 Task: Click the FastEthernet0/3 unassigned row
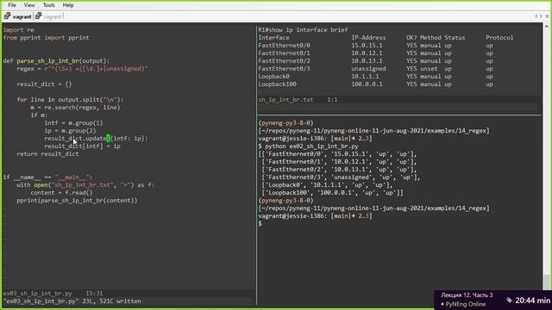(375, 69)
